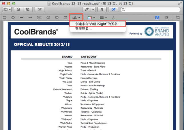Toggle full screen mode arrows
184x130 pixels.
pyautogui.click(x=180, y=3)
